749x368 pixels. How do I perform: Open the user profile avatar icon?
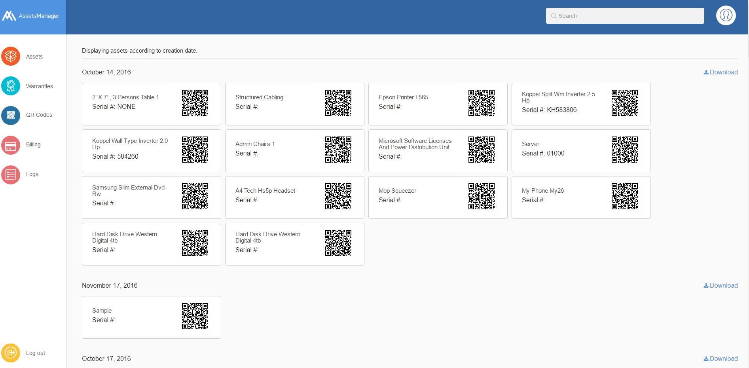pyautogui.click(x=726, y=15)
